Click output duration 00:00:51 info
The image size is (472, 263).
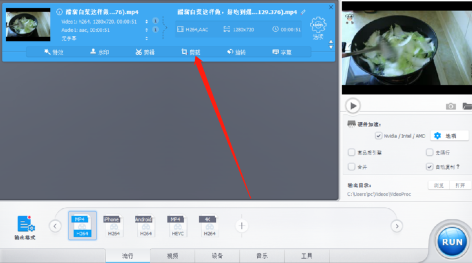(x=287, y=29)
